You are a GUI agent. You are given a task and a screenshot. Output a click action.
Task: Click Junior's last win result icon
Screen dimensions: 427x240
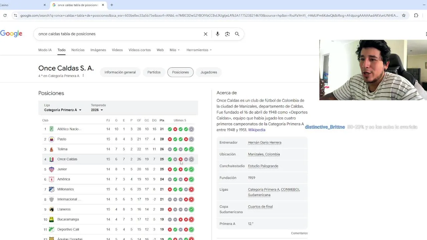[x=191, y=169]
